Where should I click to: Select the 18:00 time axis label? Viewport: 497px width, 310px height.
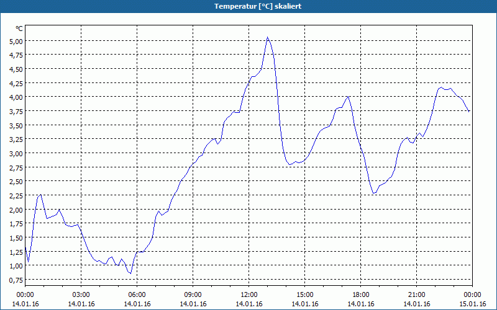pos(360,294)
